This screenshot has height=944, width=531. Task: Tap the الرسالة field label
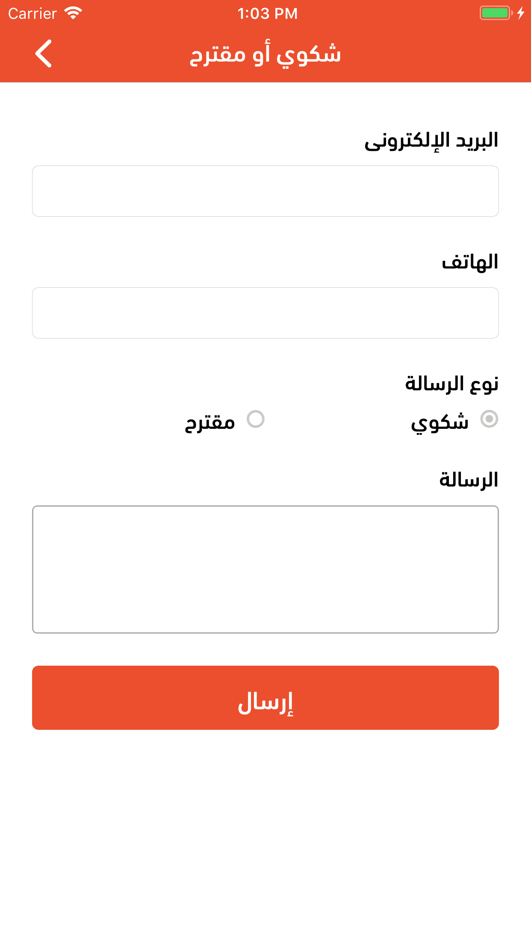coord(469,480)
